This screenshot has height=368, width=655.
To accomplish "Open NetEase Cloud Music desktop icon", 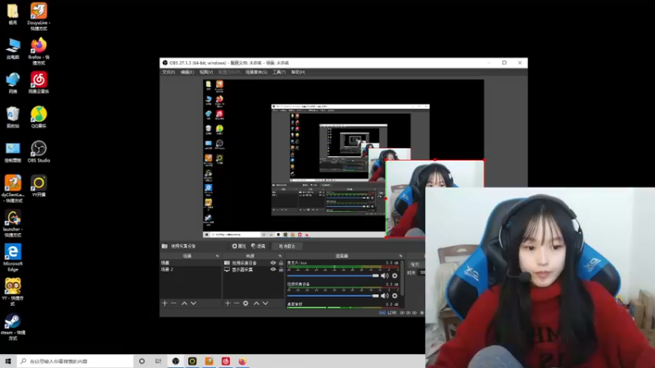I will click(x=38, y=83).
